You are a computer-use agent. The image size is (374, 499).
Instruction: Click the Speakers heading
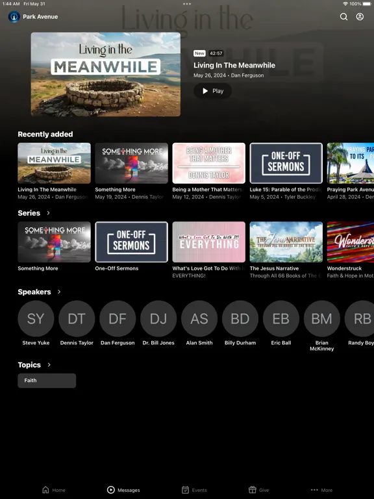click(x=34, y=292)
